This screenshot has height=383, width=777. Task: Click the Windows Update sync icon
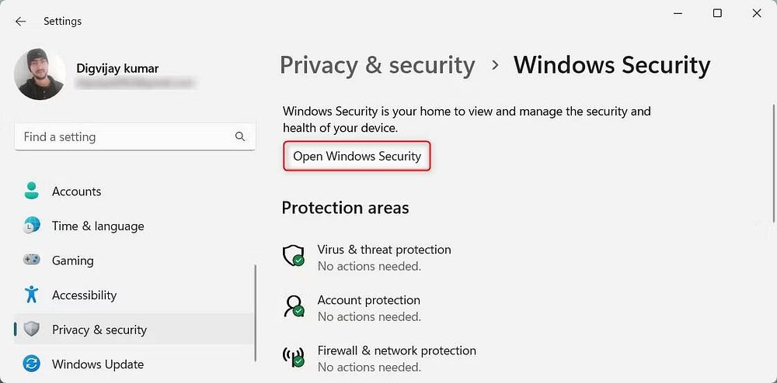coord(32,364)
